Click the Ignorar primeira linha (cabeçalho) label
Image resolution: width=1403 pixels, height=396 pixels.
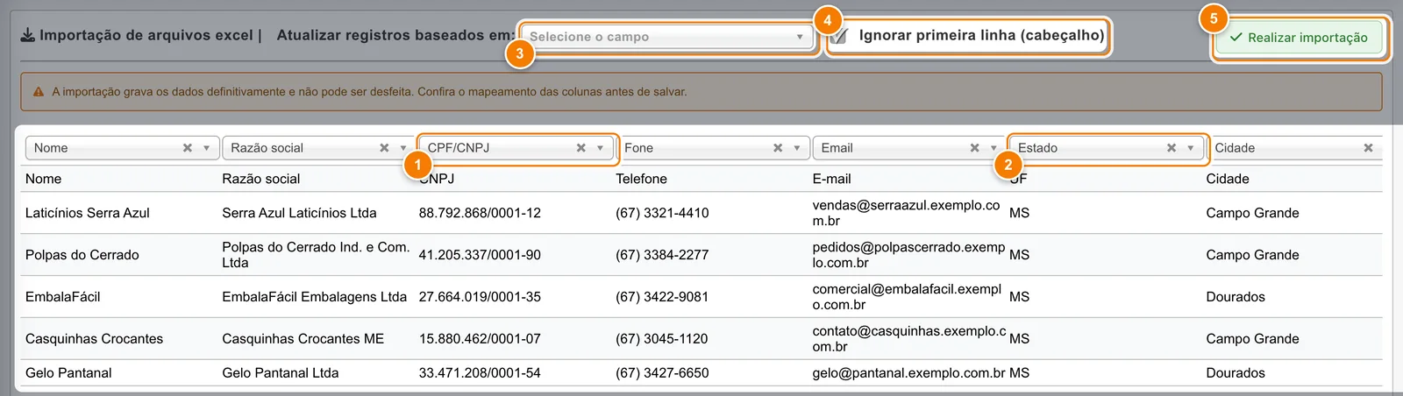click(981, 35)
